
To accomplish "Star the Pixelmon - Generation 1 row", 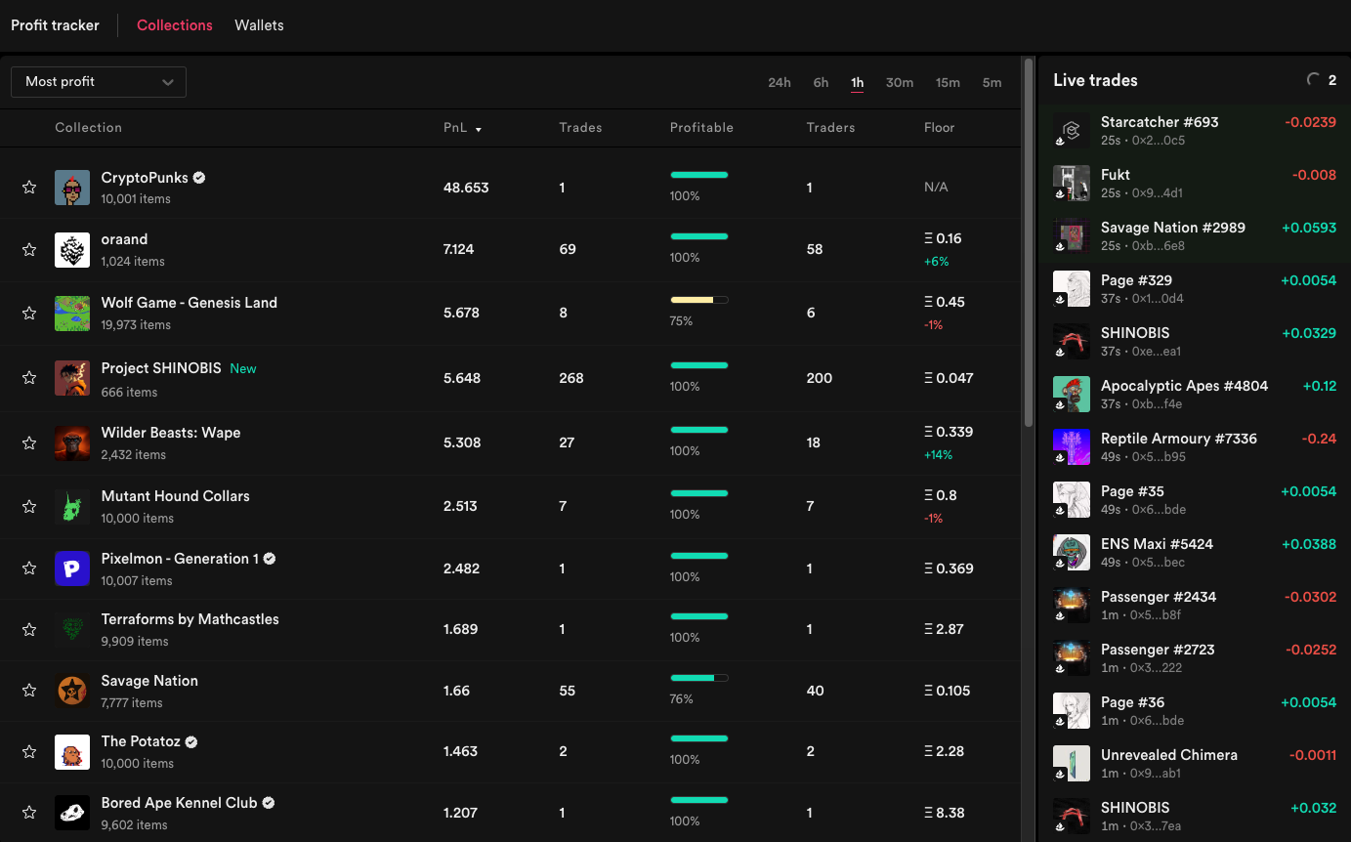I will 29,568.
